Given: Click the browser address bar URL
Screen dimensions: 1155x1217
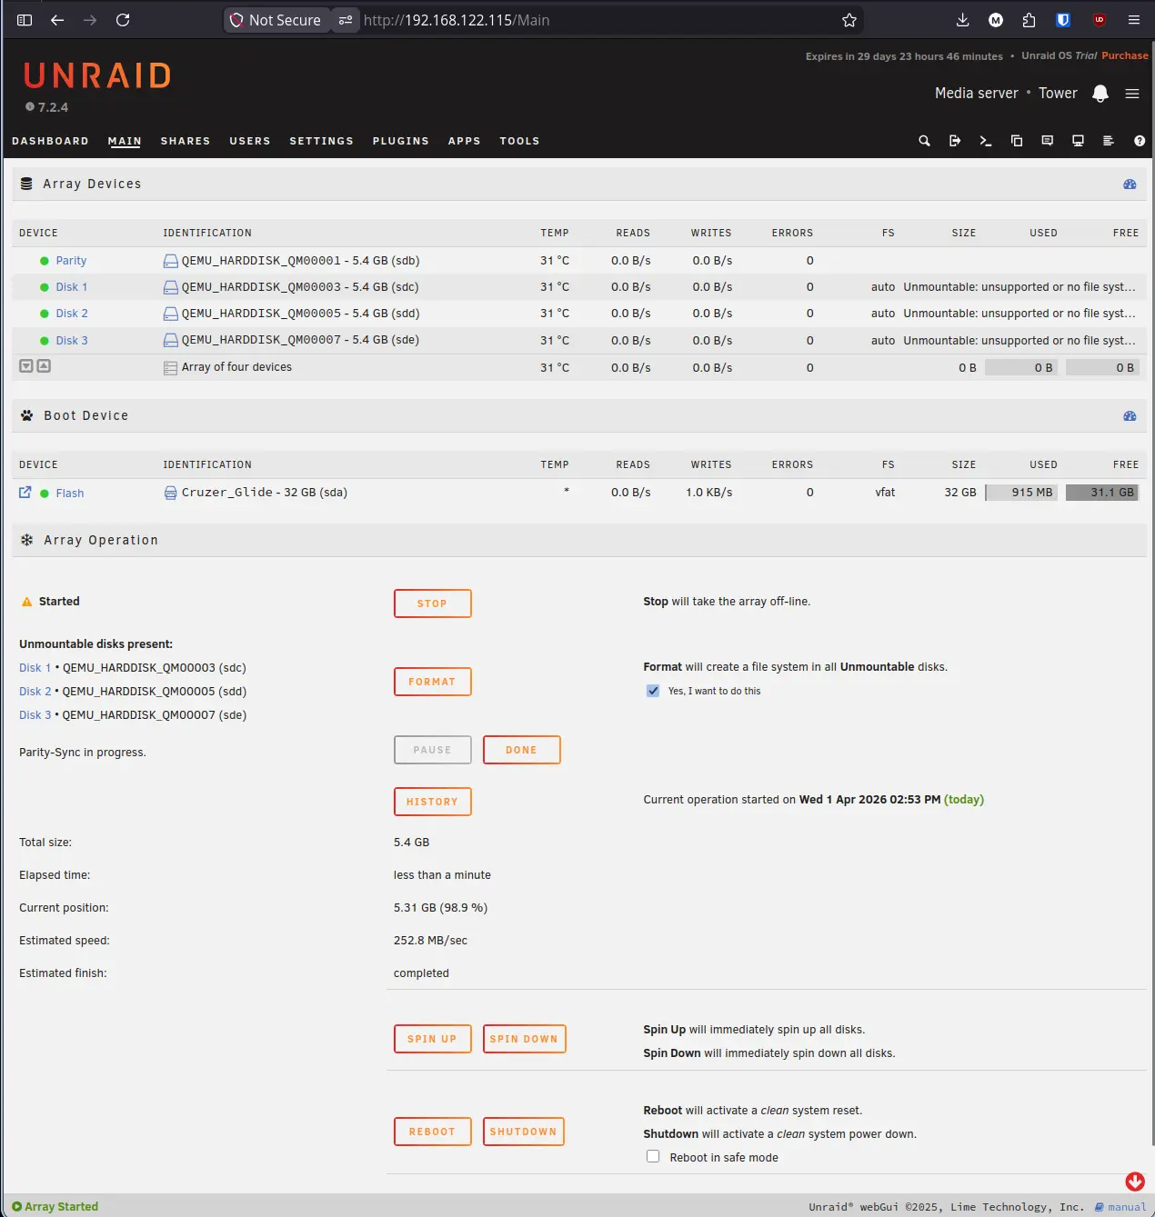Looking at the screenshot, I should (457, 20).
